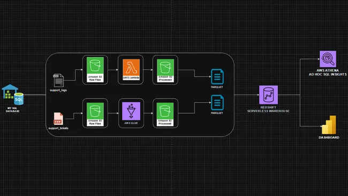Screen dimensions: 348x196
Task: Click the "support_tickets" label
Action: click(x=58, y=129)
